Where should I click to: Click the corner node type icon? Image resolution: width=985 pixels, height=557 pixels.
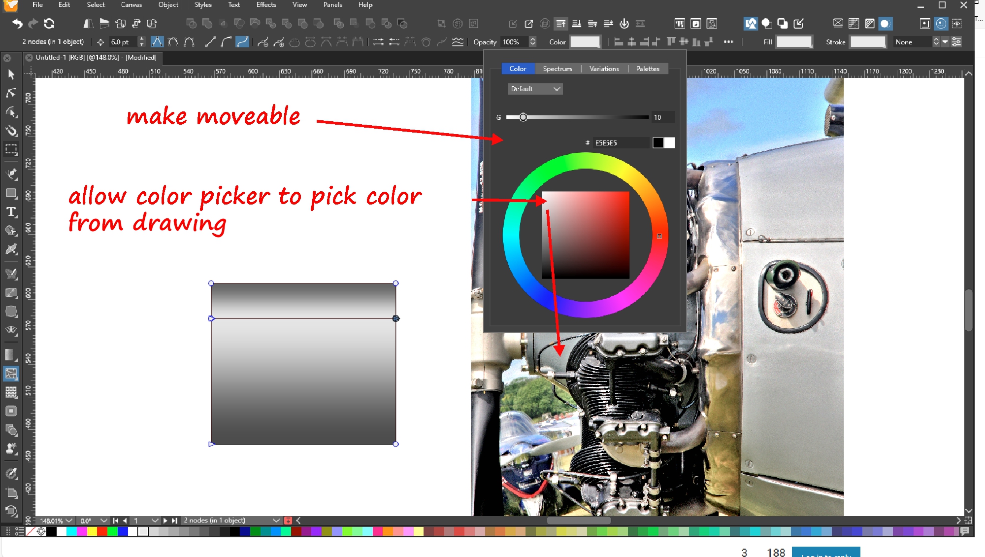[157, 42]
